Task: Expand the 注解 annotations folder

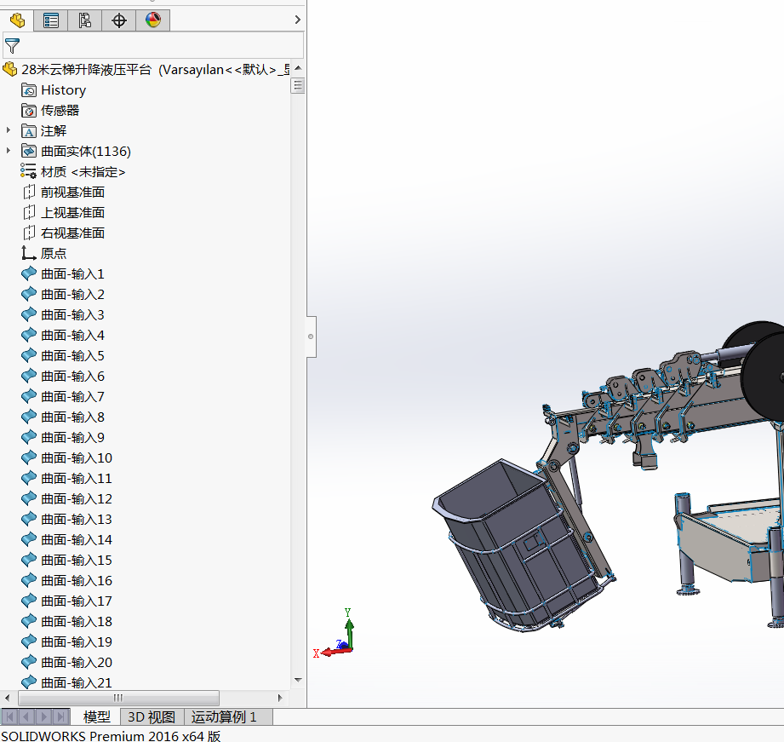Action: click(x=9, y=130)
